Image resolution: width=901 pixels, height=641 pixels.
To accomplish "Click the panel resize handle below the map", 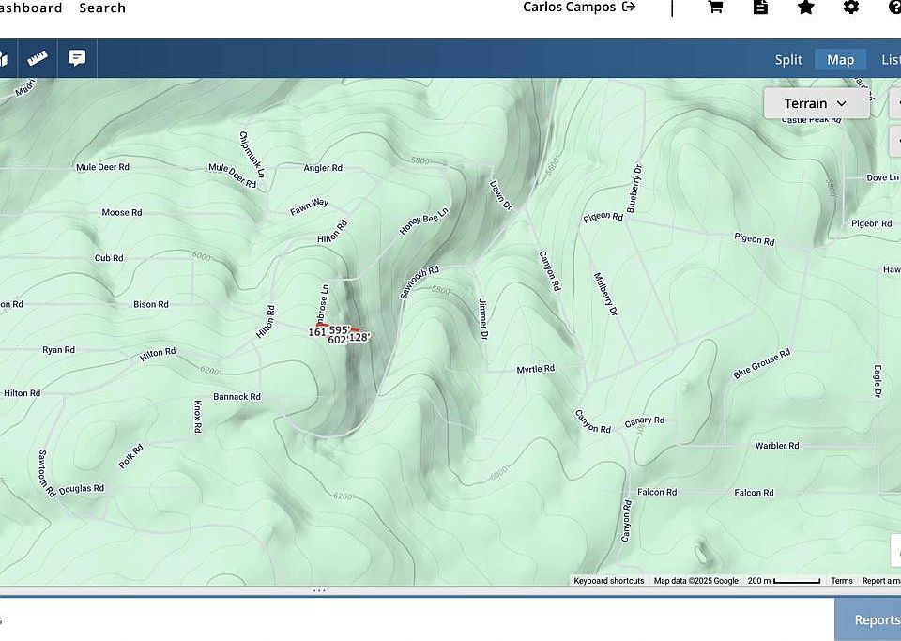I will (x=319, y=590).
